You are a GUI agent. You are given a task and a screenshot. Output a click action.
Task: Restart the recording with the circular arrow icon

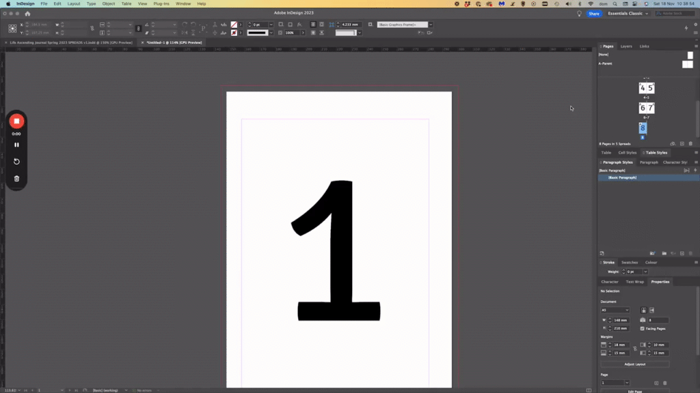16,161
